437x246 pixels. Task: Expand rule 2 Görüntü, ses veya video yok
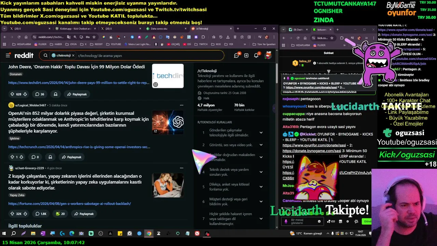click(261, 145)
